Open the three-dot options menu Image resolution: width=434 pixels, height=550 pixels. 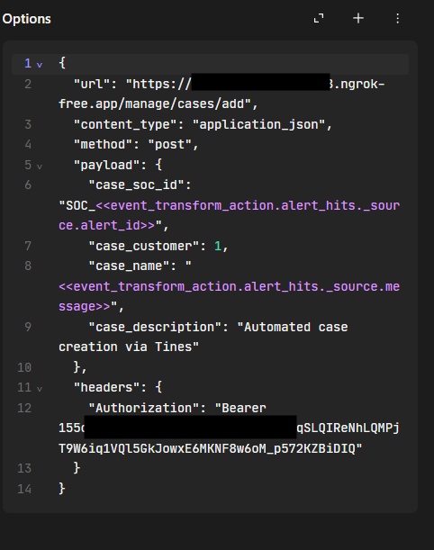397,19
